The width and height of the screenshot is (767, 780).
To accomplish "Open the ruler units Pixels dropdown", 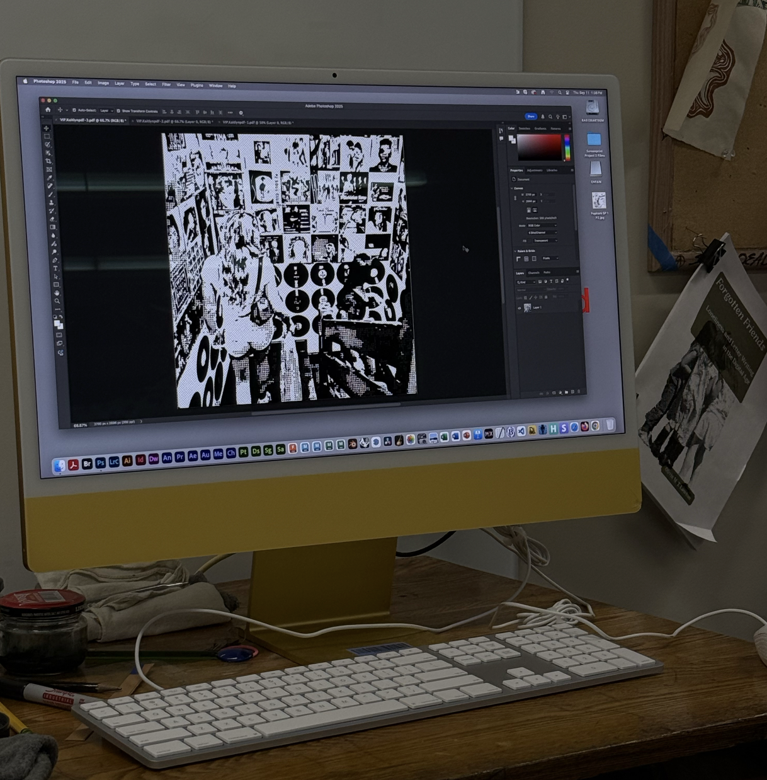I will [550, 258].
